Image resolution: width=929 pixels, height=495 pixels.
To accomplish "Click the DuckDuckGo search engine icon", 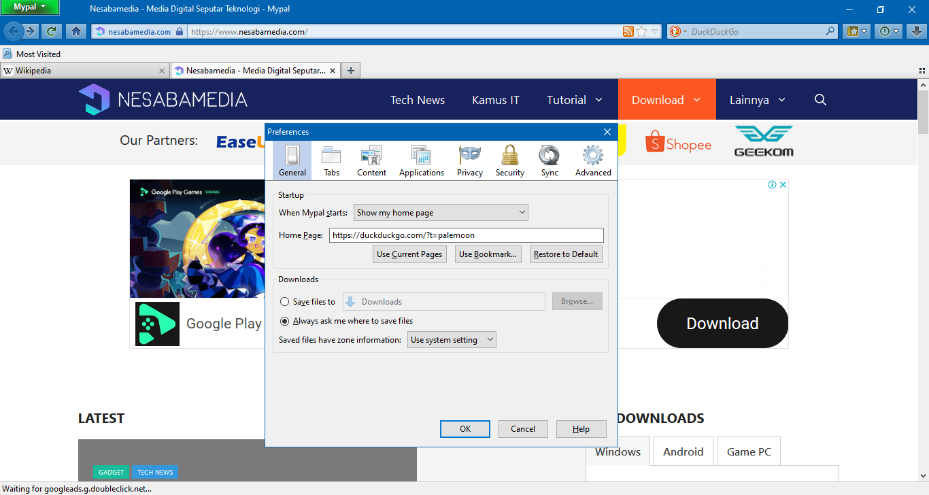I will [675, 31].
